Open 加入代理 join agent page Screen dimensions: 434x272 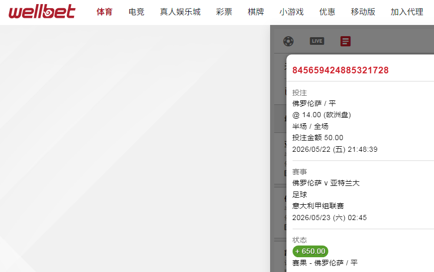click(407, 12)
